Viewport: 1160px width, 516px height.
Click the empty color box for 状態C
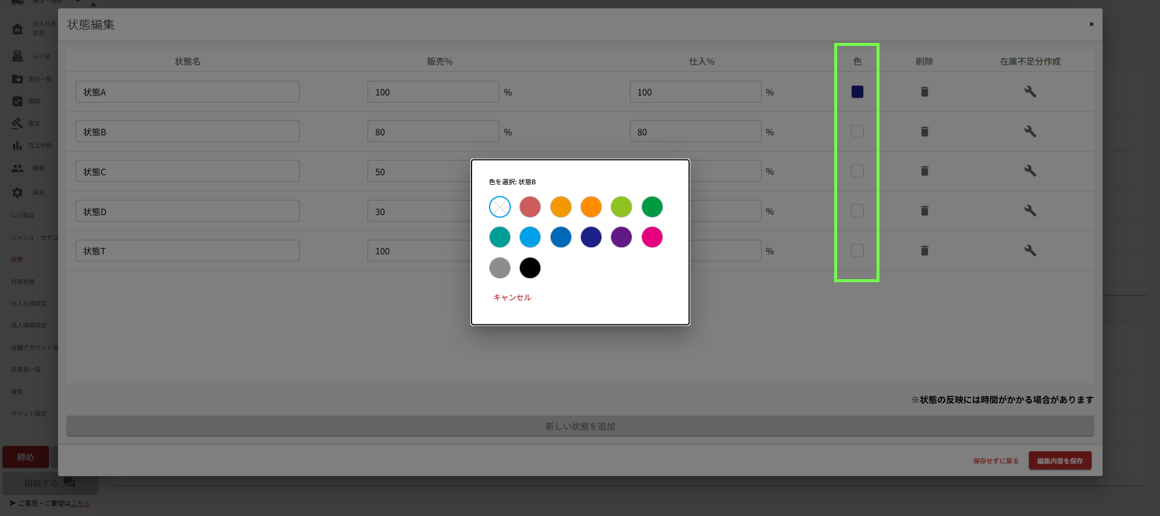click(x=857, y=171)
